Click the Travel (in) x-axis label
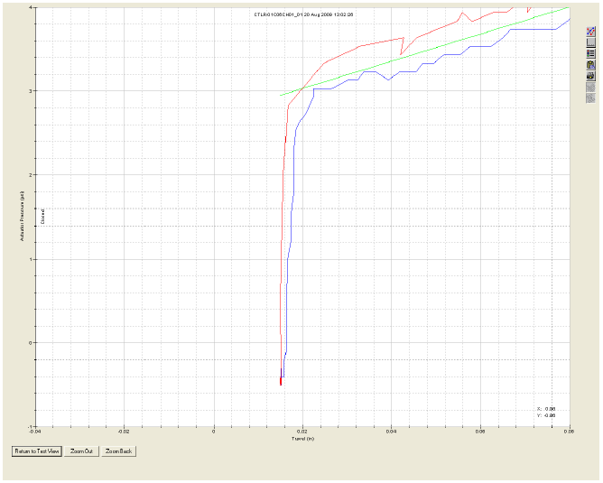Screen dimensions: 603x483 (x=302, y=440)
